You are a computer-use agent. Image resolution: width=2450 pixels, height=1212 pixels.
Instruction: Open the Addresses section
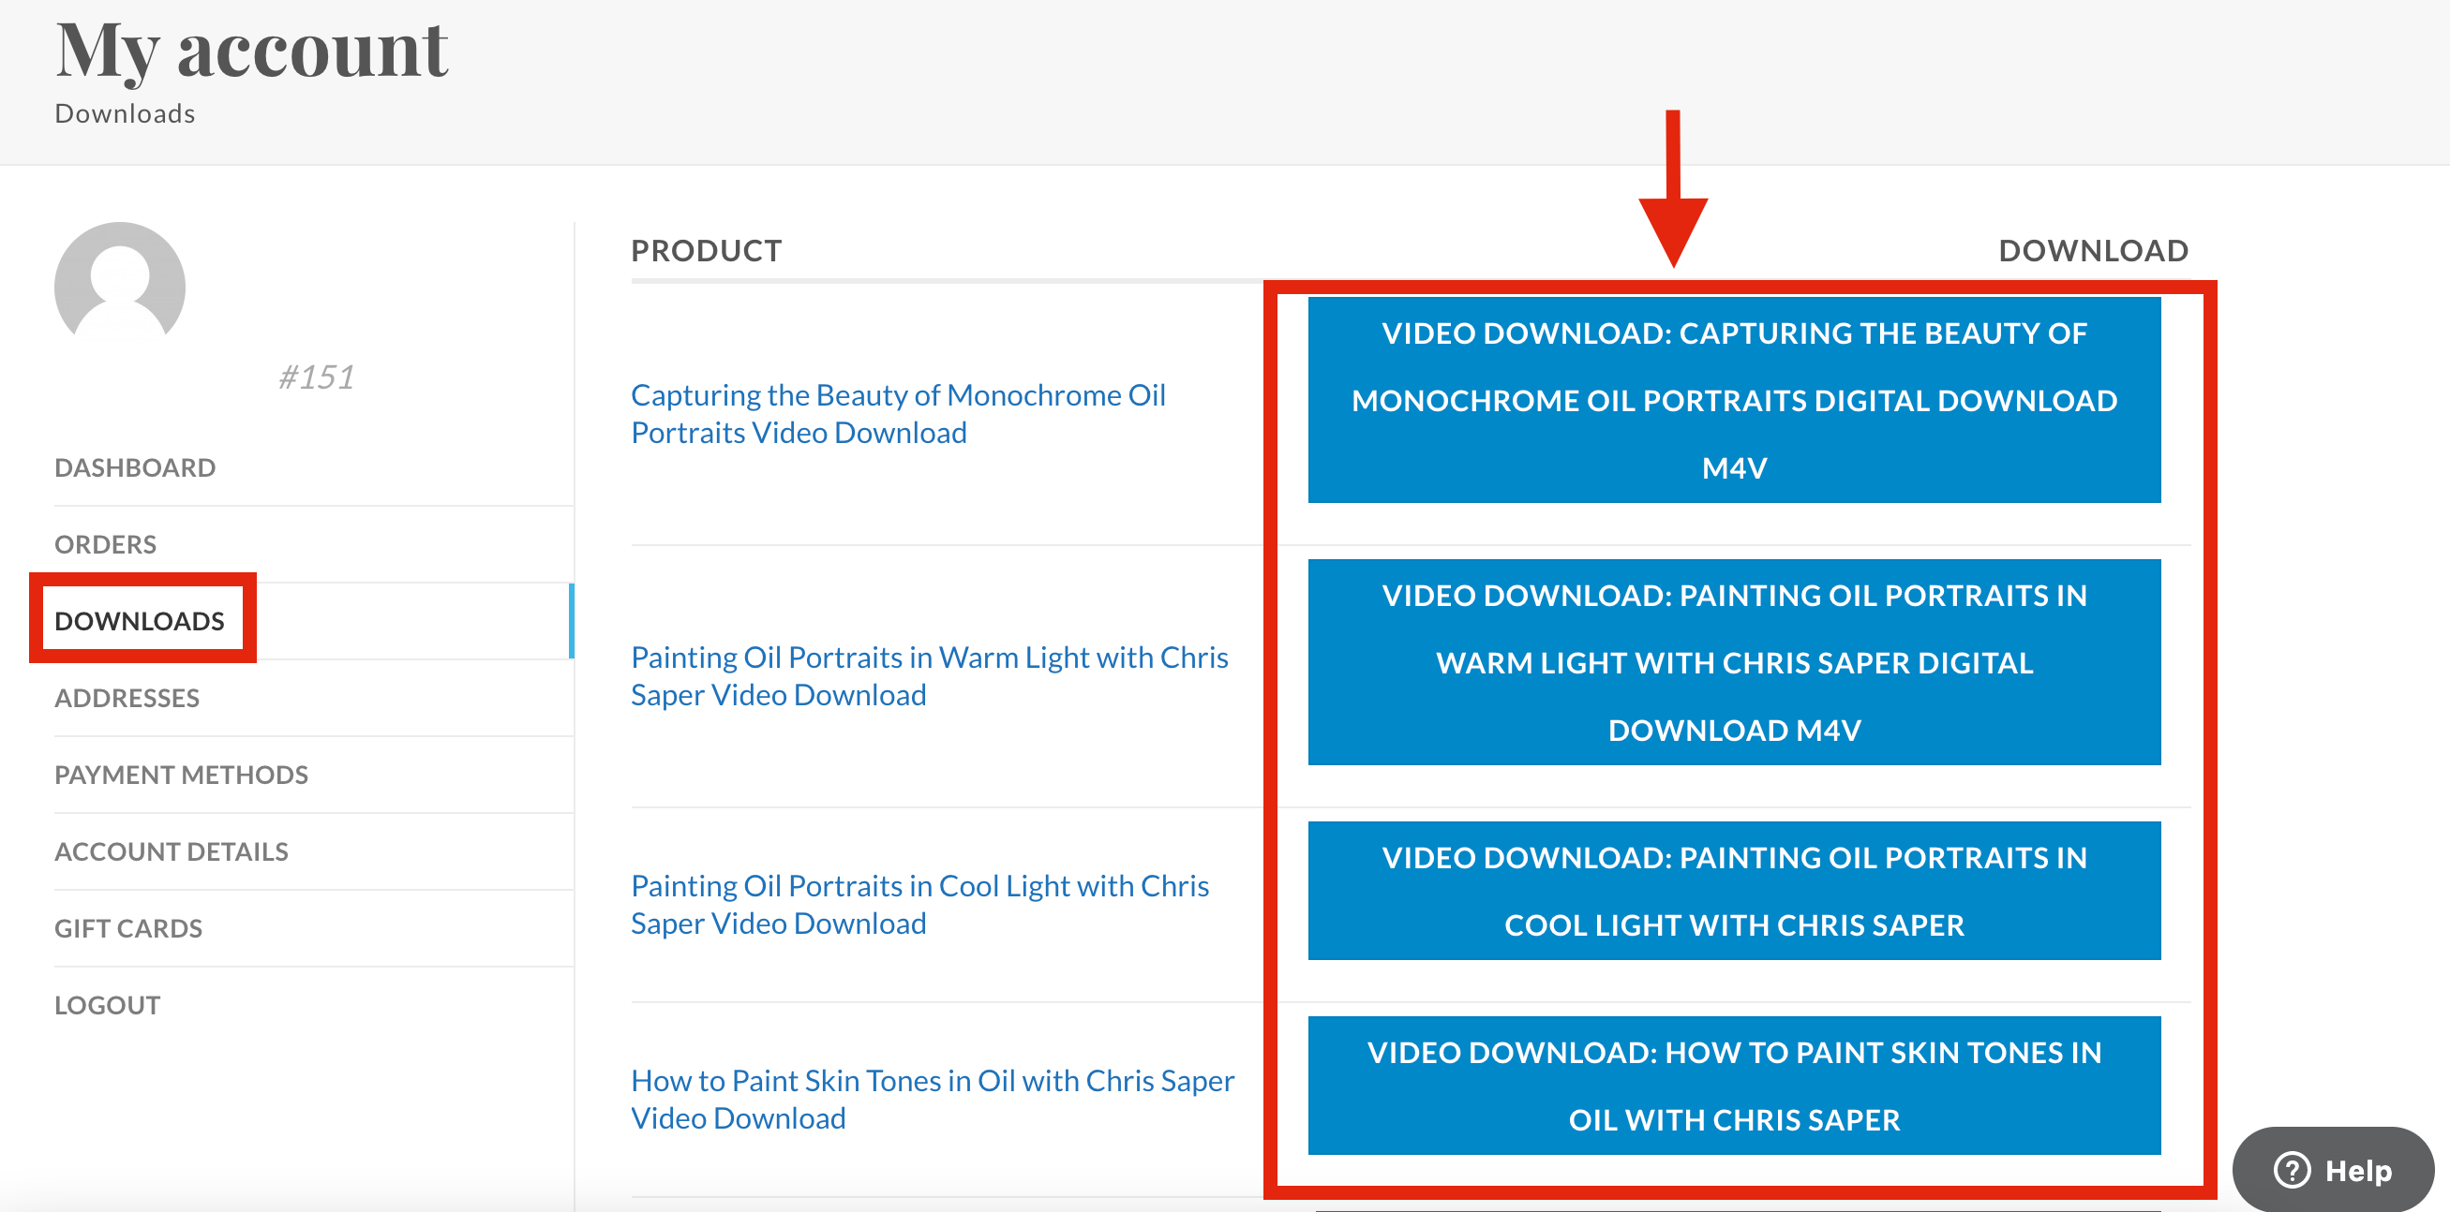(127, 698)
